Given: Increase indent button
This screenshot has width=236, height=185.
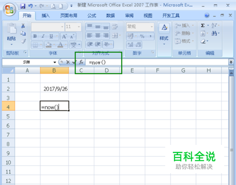Looking at the screenshot, I should click(x=98, y=44).
